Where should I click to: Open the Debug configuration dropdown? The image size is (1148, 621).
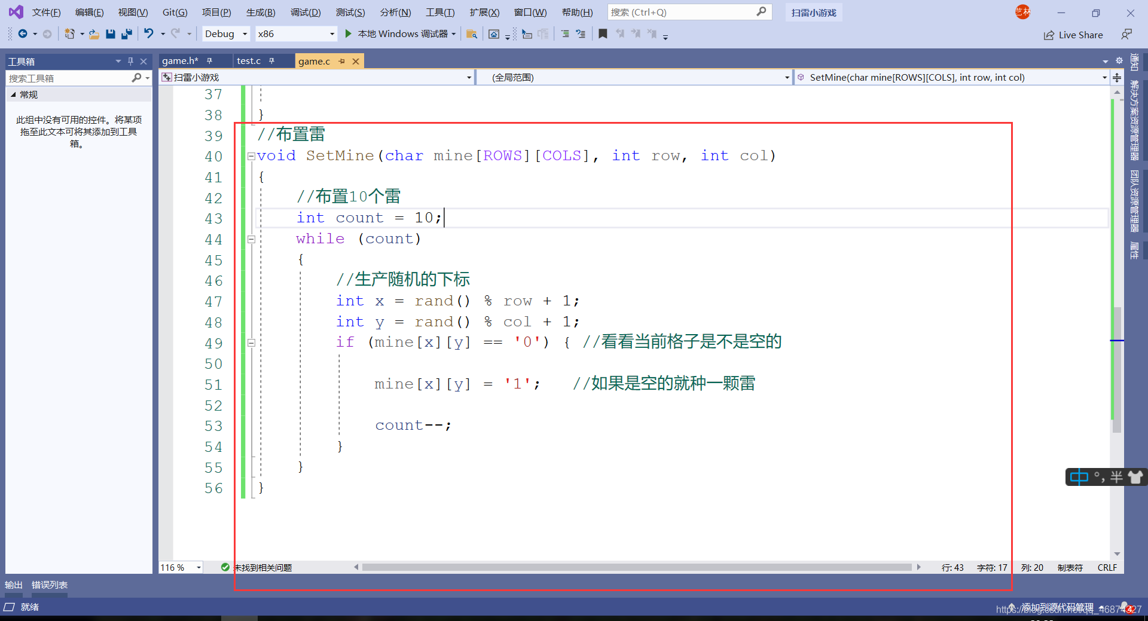click(x=226, y=34)
